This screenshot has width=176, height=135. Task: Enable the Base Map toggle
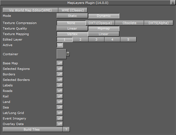(x=60, y=63)
